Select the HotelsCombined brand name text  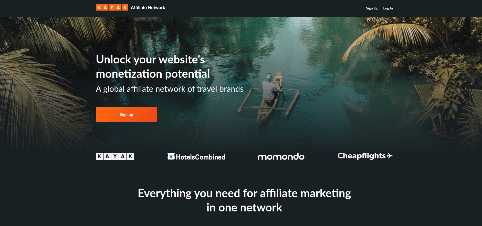coord(200,157)
